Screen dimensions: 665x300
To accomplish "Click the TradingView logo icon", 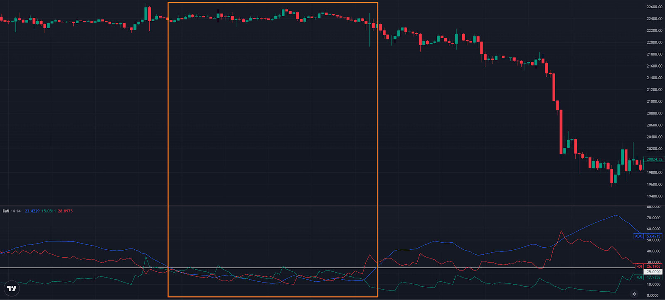I will [12, 288].
